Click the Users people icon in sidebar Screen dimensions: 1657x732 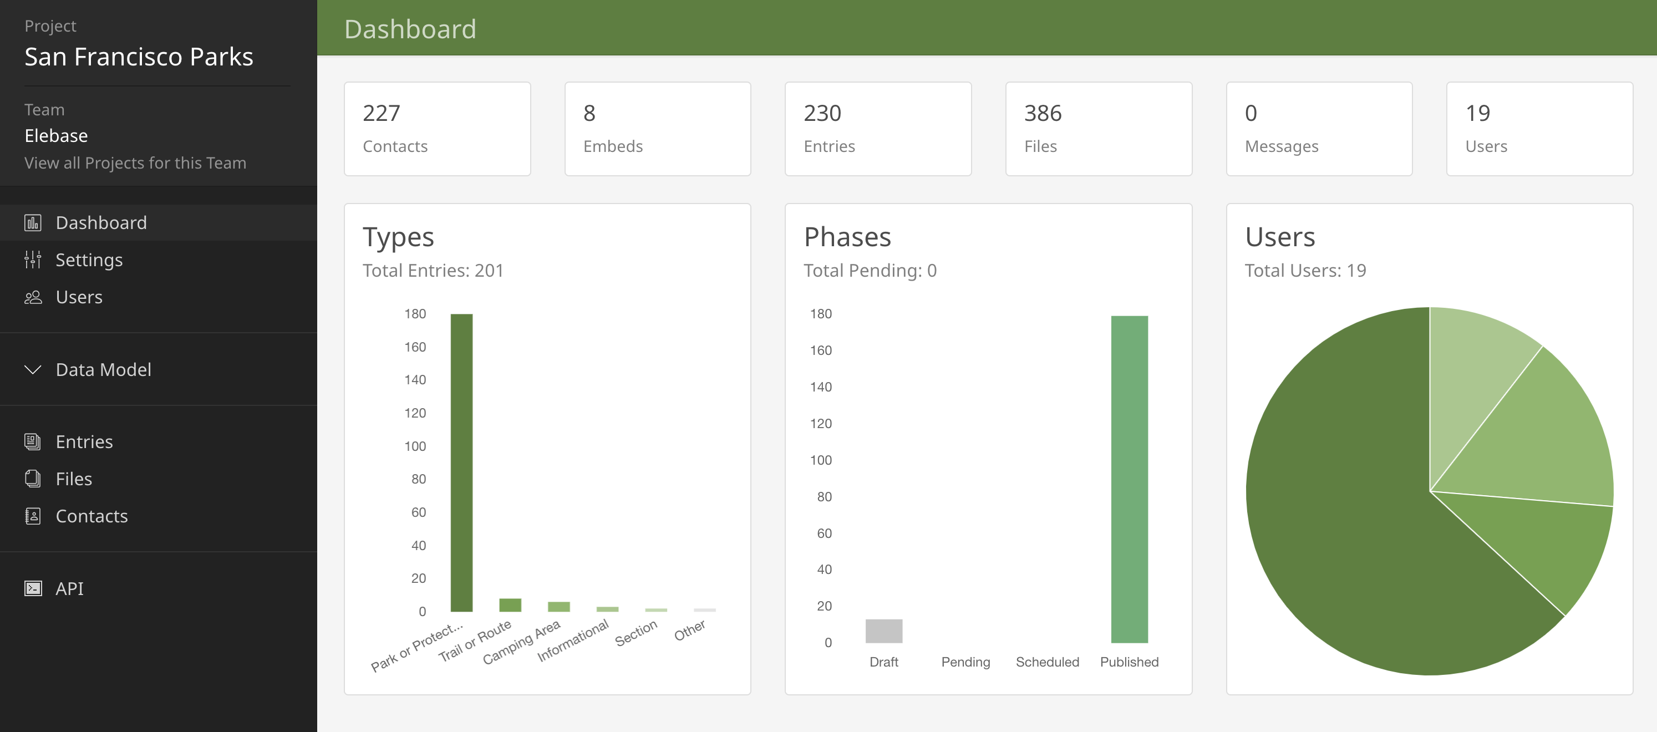click(33, 297)
